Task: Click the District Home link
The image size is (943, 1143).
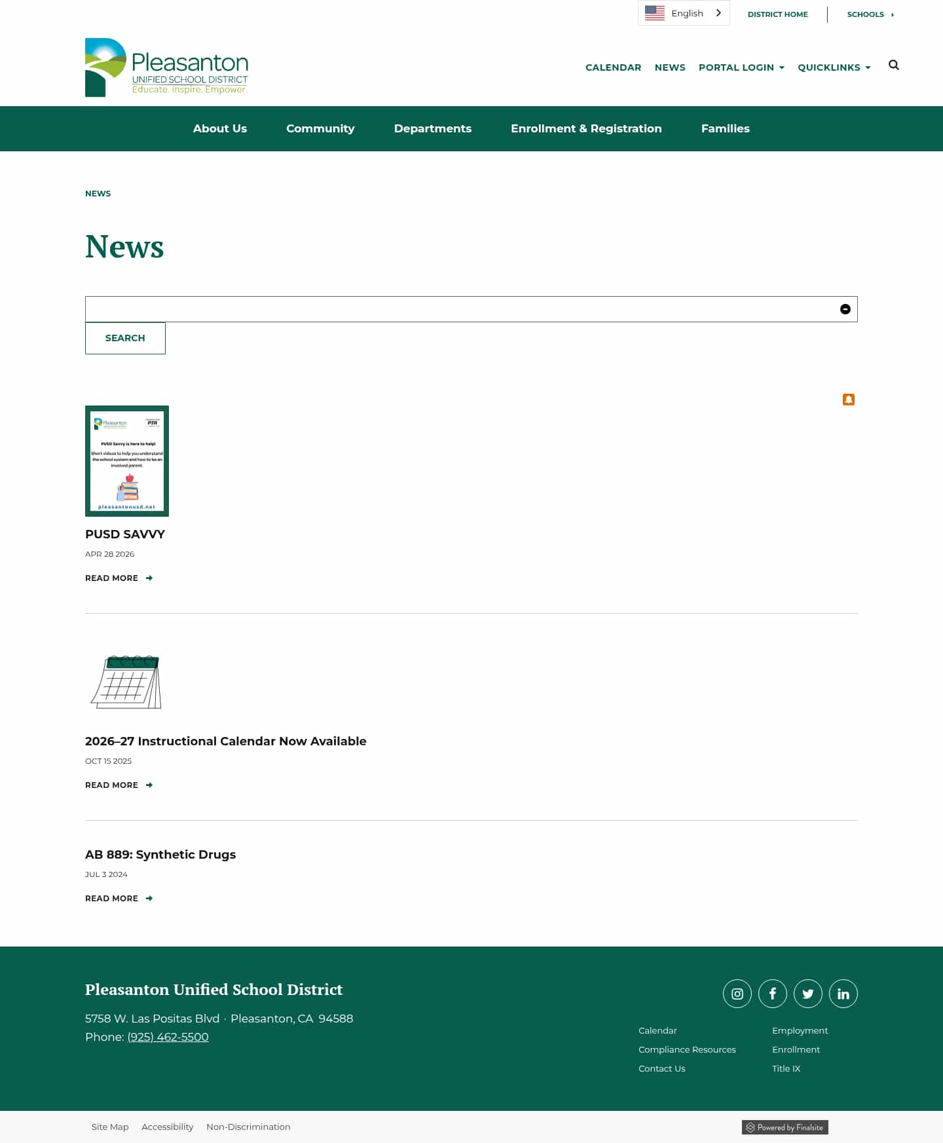Action: [x=777, y=14]
